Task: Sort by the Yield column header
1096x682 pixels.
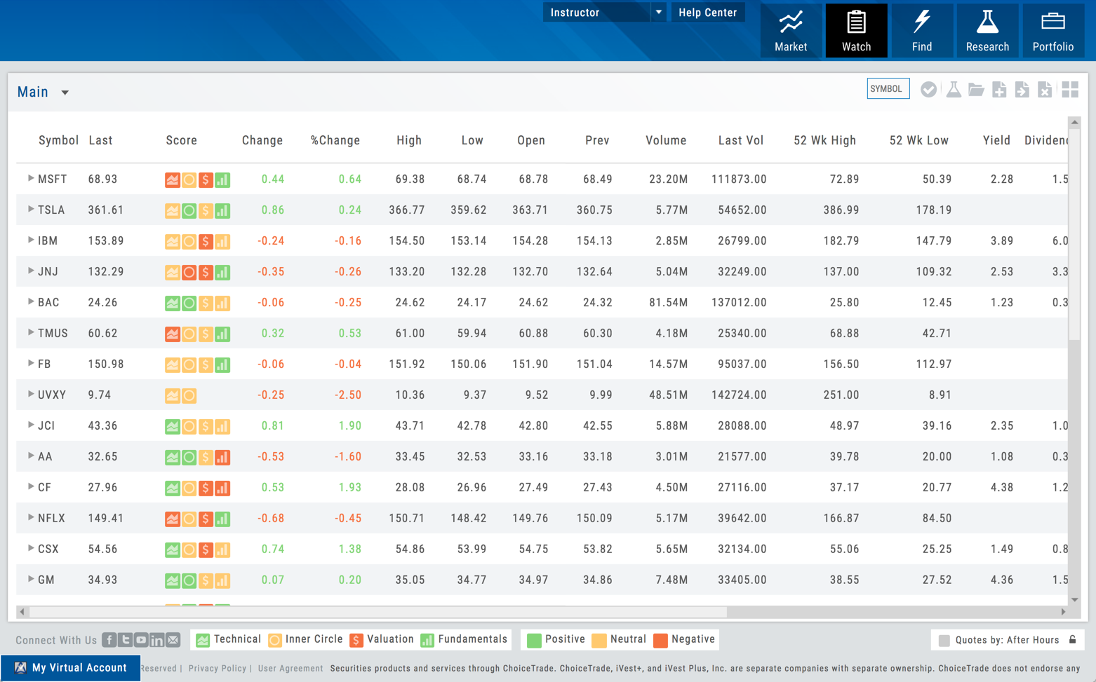Action: tap(996, 140)
